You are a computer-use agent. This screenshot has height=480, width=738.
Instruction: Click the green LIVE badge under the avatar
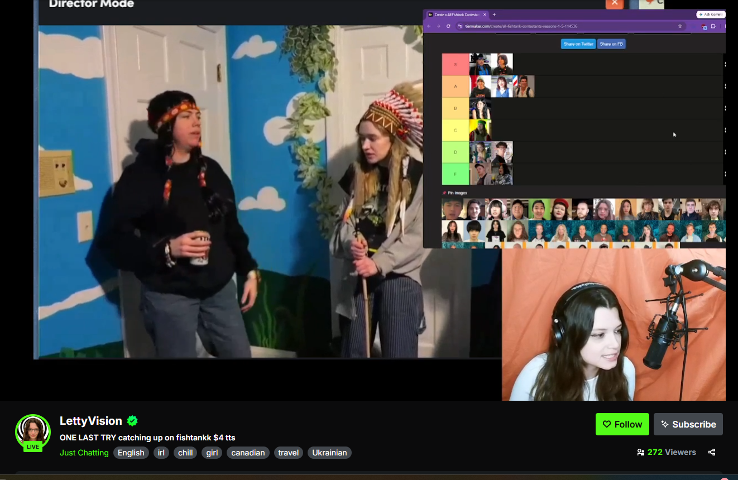point(33,447)
